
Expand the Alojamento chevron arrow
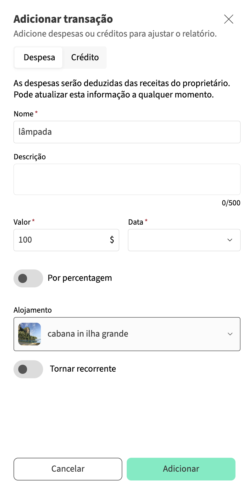click(x=230, y=334)
